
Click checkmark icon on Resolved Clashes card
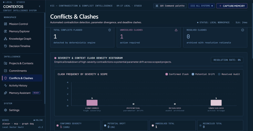(x=243, y=30)
